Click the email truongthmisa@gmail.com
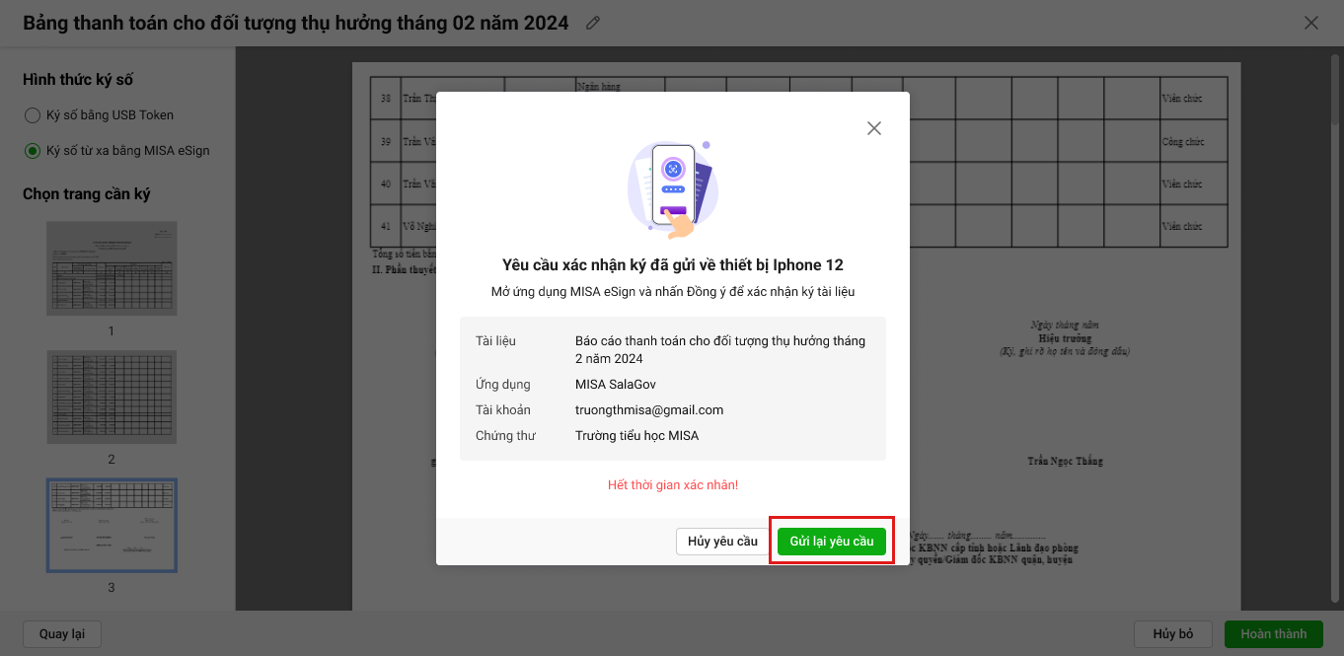 [649, 410]
